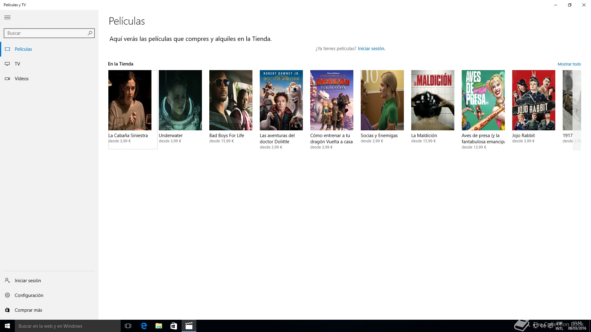Open the Vídeos section
The image size is (591, 332).
click(x=49, y=79)
